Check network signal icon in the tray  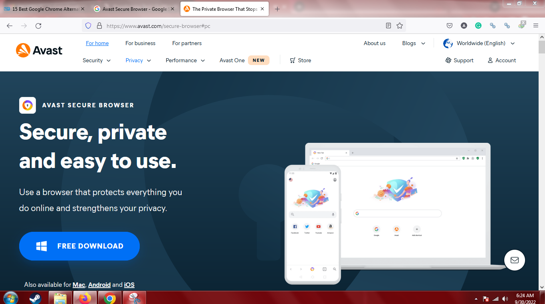point(495,298)
